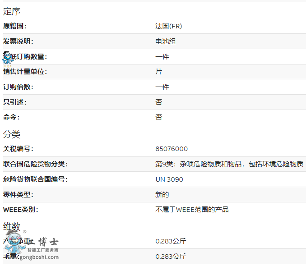Select the 定序 section heading
306x266 pixels.
coord(12,12)
